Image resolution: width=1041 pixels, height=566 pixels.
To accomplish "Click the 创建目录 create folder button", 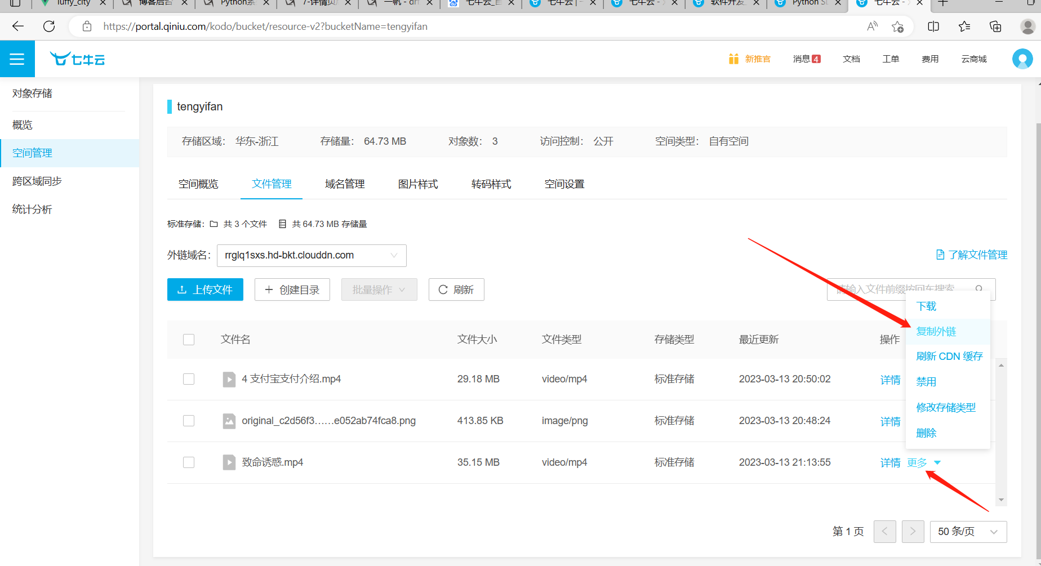I will [x=292, y=289].
